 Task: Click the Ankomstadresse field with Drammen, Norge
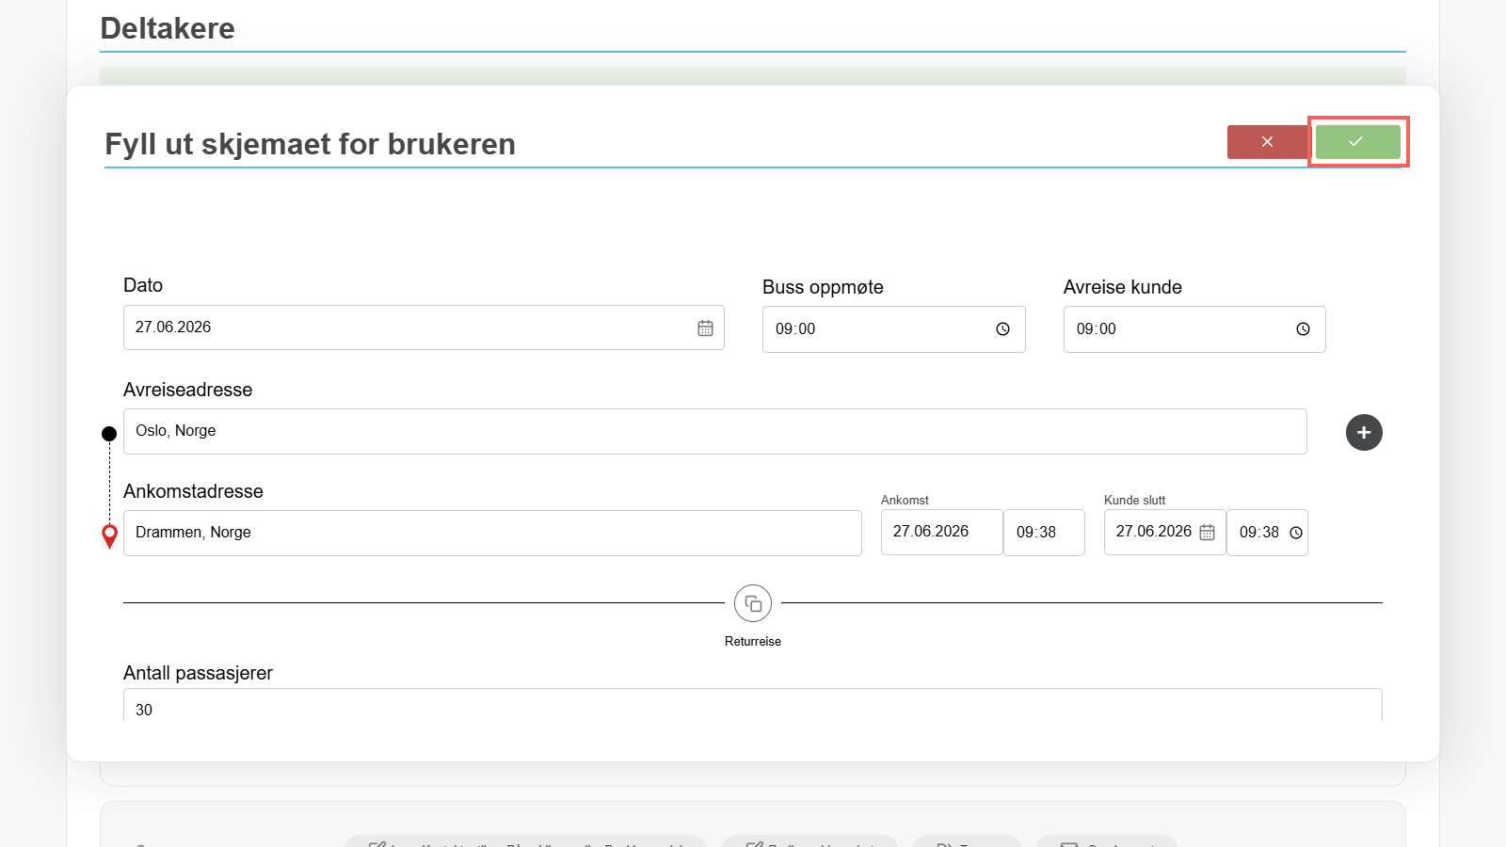coord(492,533)
